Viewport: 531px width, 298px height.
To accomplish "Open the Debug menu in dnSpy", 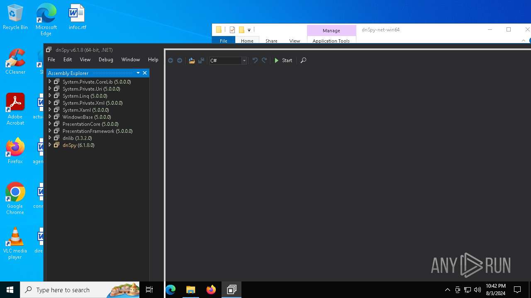I will (x=106, y=60).
